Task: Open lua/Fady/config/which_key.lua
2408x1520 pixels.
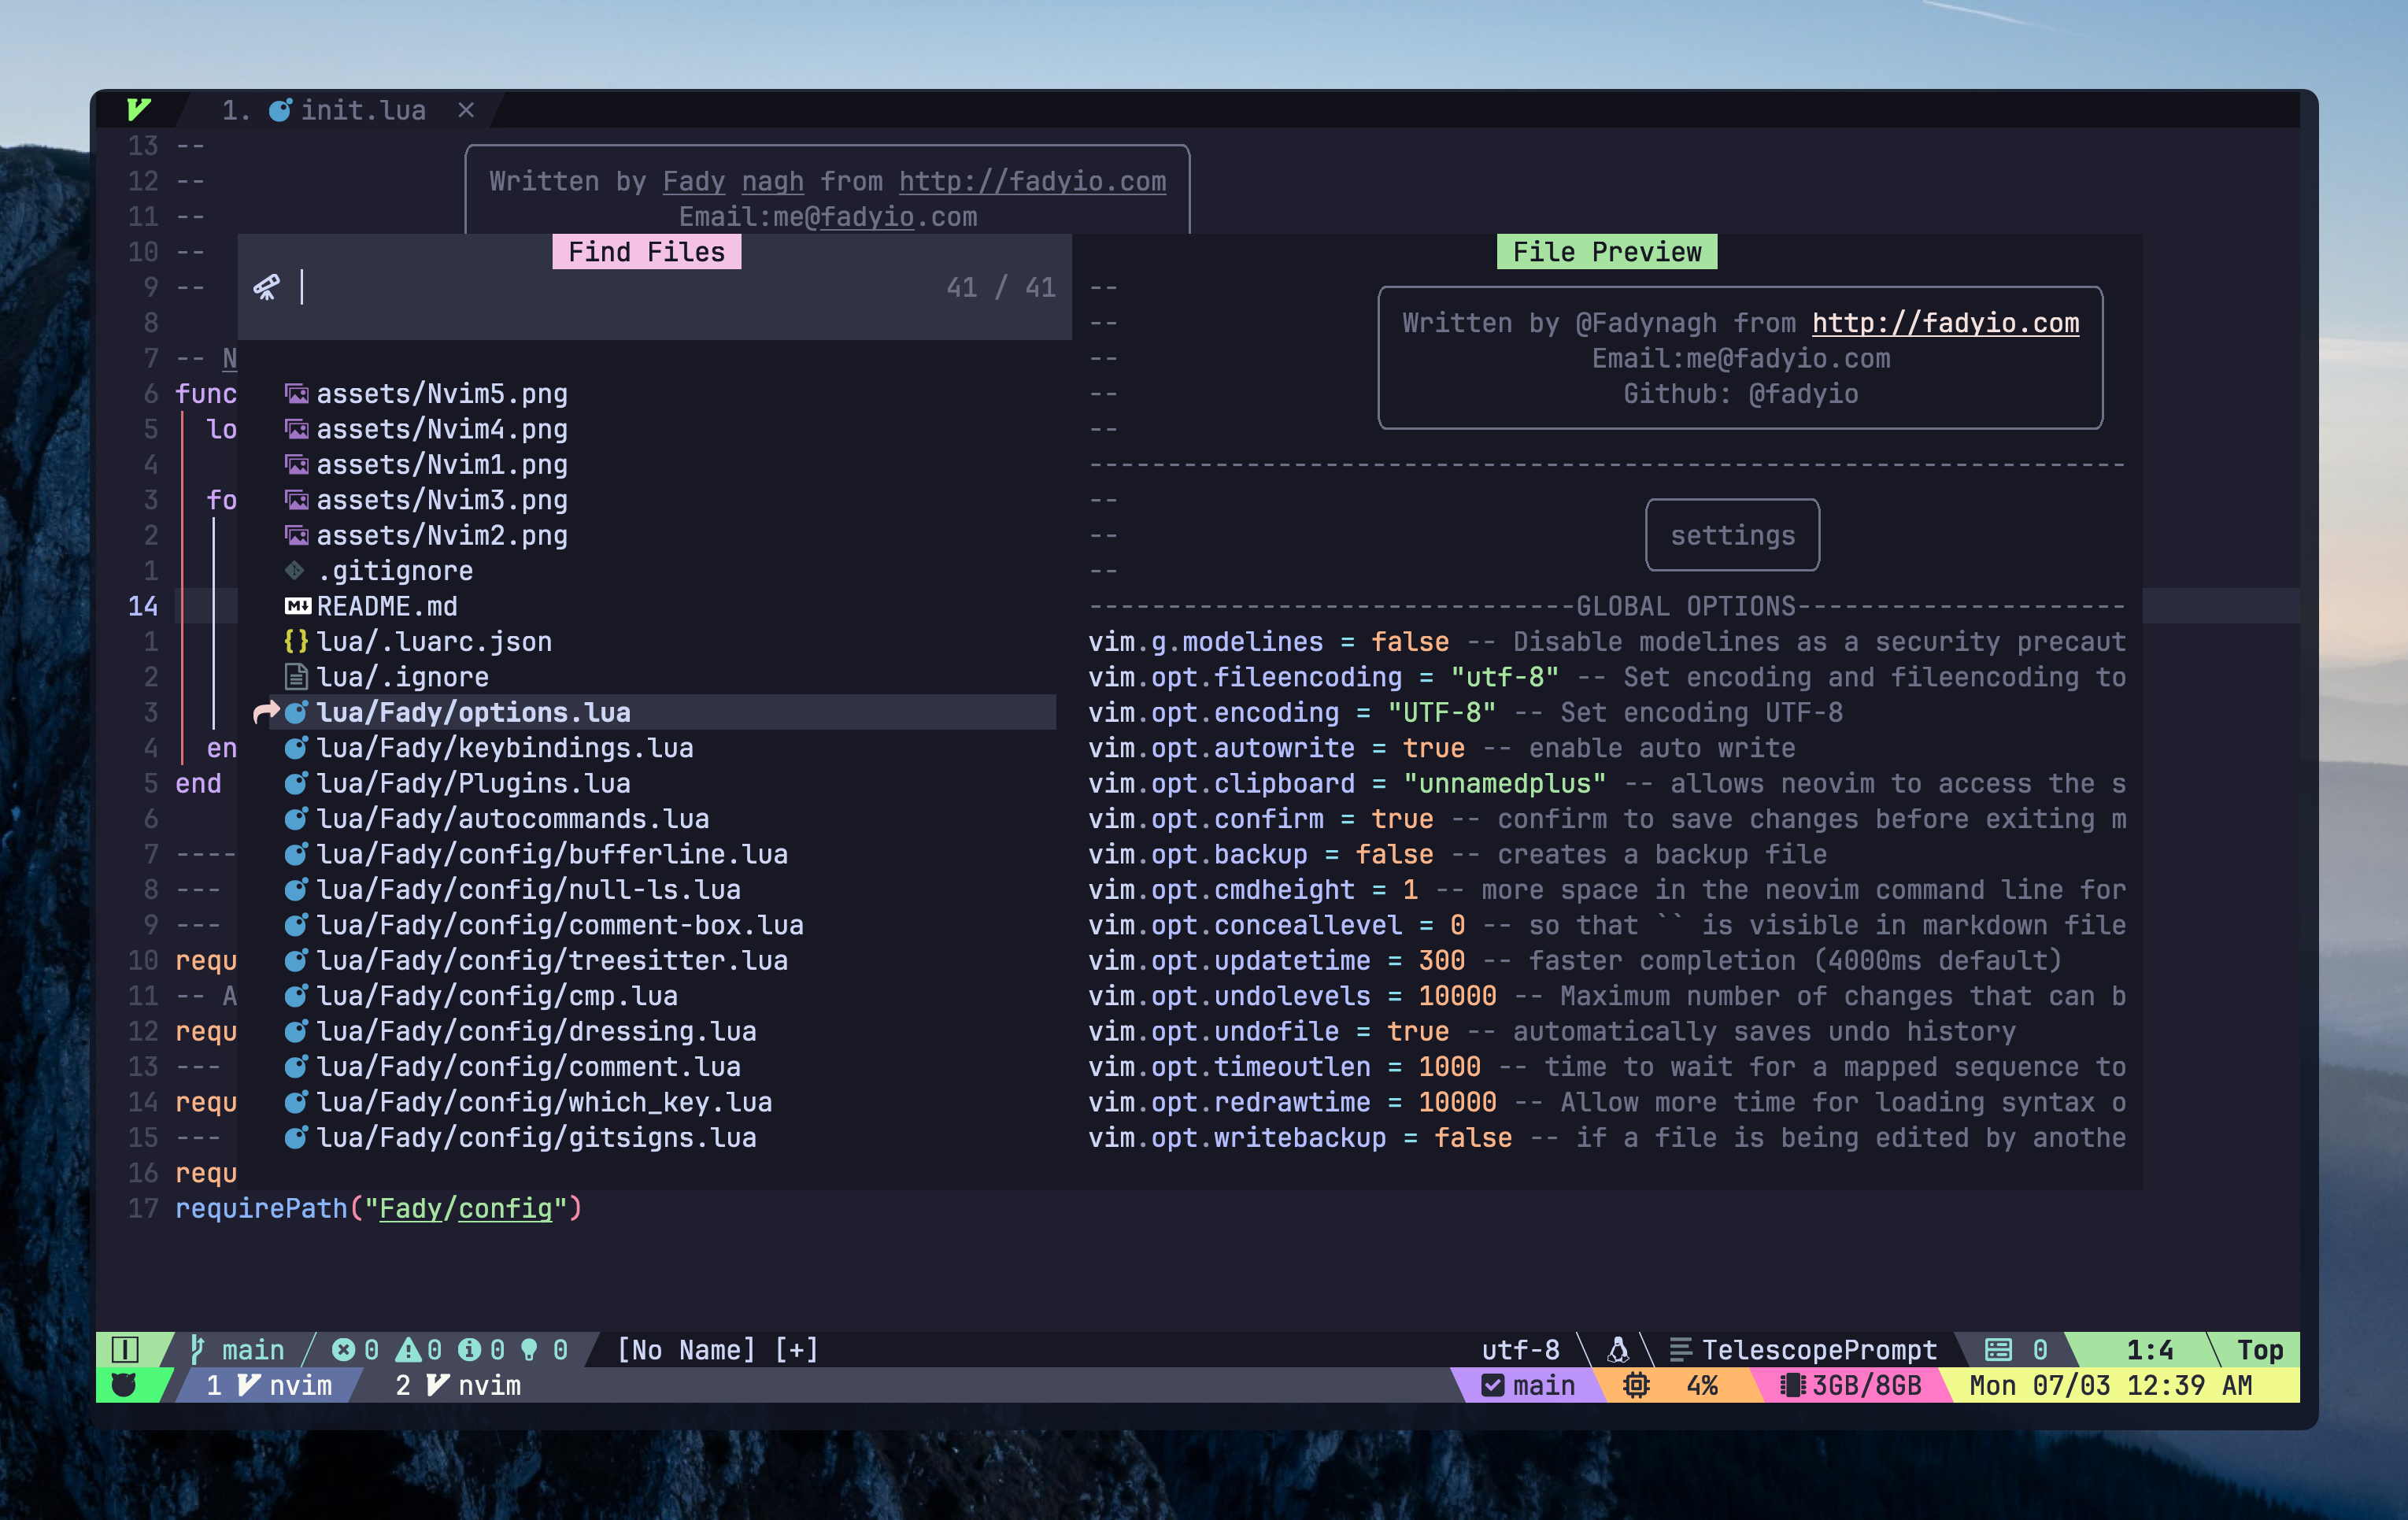Action: pyautogui.click(x=544, y=1102)
